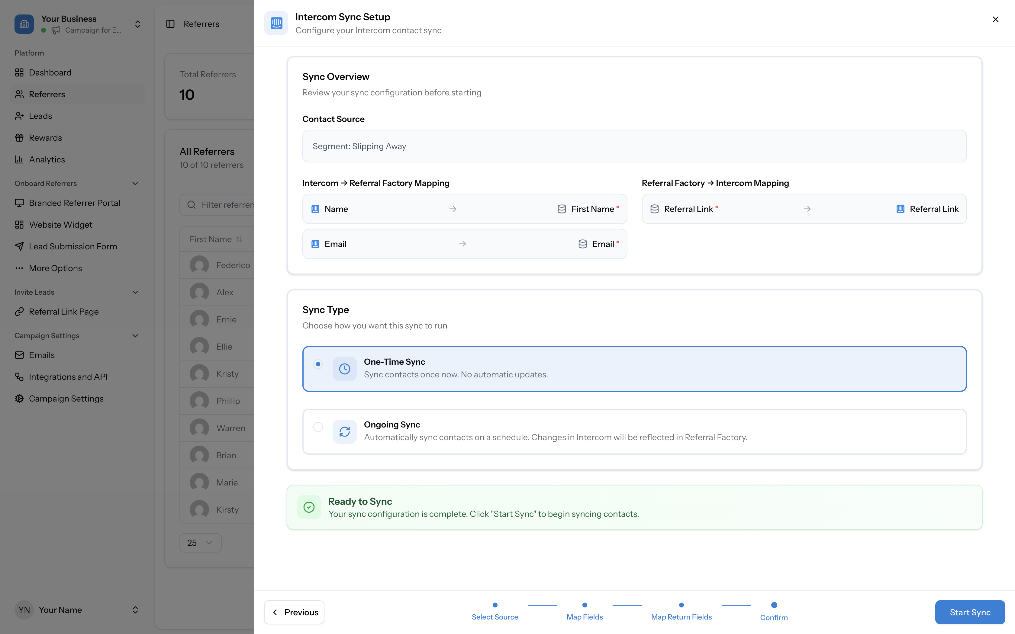Screen dimensions: 1015x634
Task: Open Integrations and API via its icon
Action: click(19, 376)
